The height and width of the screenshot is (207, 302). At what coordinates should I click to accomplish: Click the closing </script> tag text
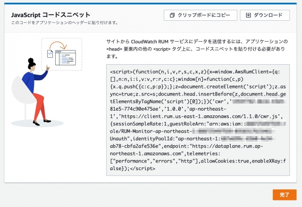point(143,168)
